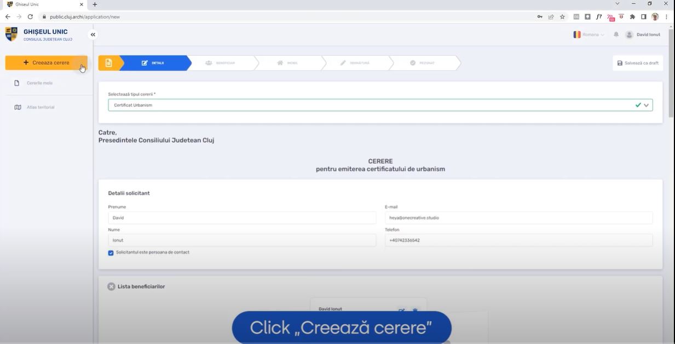Collapse the sidebar with the double-chevron icon
Image resolution: width=675 pixels, height=344 pixels.
93,34
